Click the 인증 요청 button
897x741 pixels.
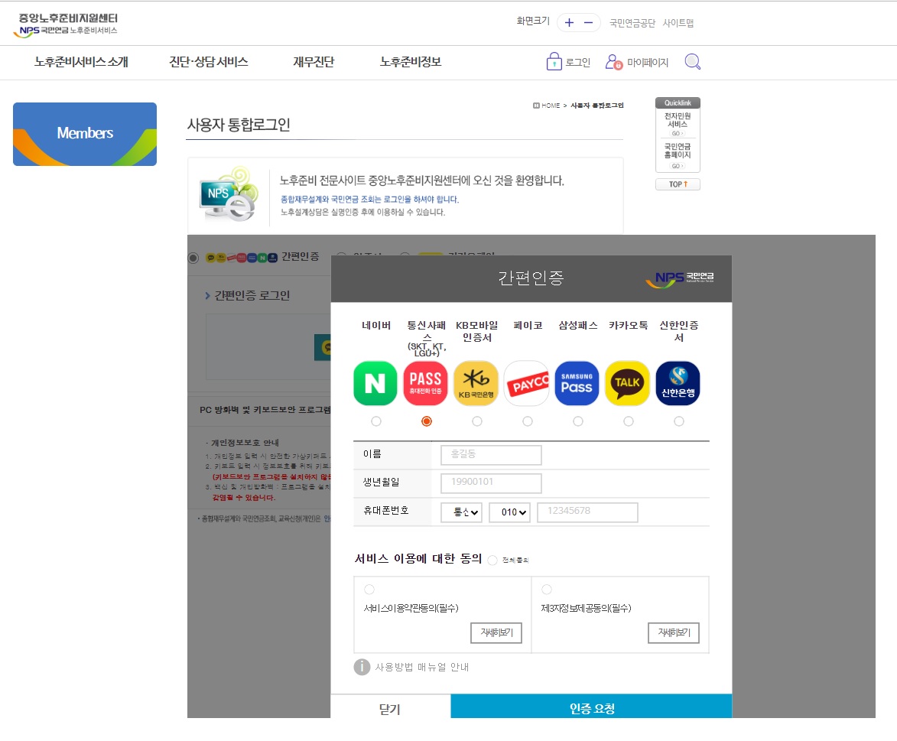point(590,708)
